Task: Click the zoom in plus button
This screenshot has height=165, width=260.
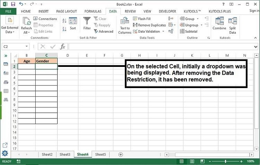Action: pyautogui.click(x=241, y=161)
